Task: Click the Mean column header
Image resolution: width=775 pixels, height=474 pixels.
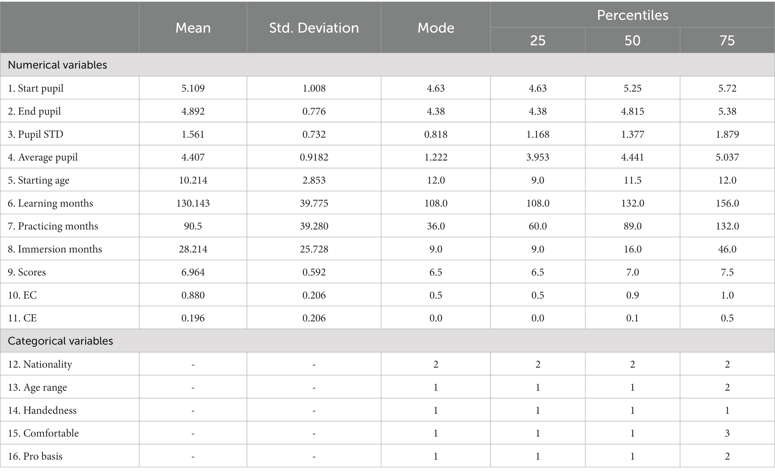Action: pyautogui.click(x=193, y=28)
